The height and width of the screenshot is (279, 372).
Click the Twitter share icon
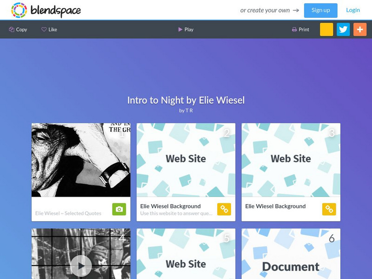(343, 29)
